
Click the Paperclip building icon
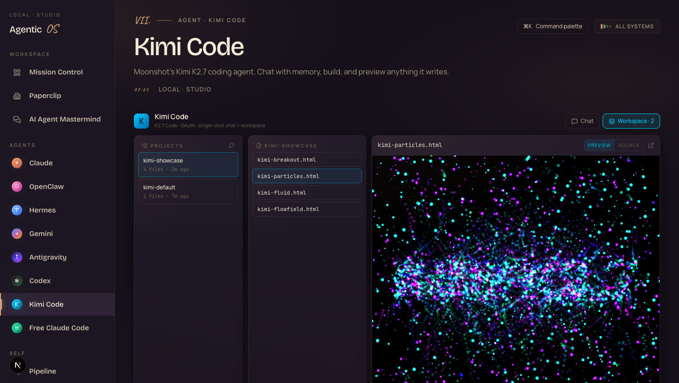(x=17, y=96)
